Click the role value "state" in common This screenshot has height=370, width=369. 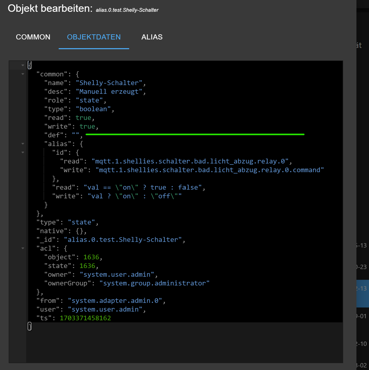(x=89, y=100)
